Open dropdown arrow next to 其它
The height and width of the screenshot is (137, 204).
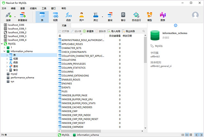click(x=102, y=17)
